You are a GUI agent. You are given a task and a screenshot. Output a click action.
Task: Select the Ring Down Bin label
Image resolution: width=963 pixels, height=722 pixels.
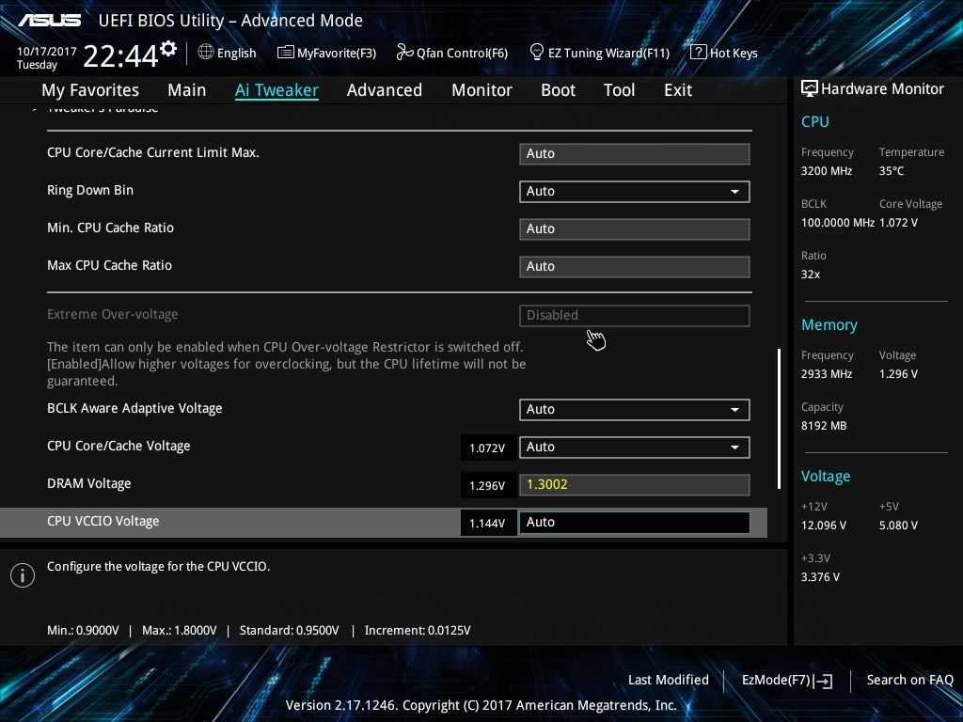90,190
